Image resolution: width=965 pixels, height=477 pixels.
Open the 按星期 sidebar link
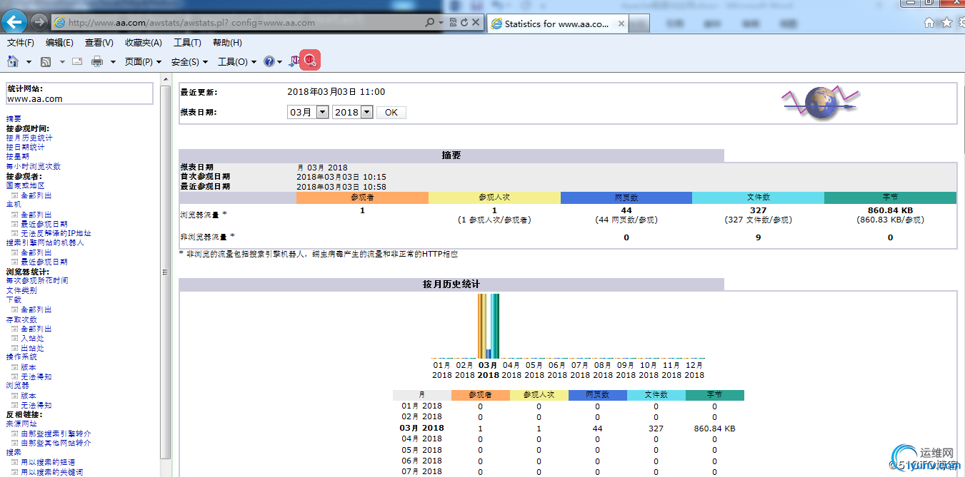pos(18,156)
